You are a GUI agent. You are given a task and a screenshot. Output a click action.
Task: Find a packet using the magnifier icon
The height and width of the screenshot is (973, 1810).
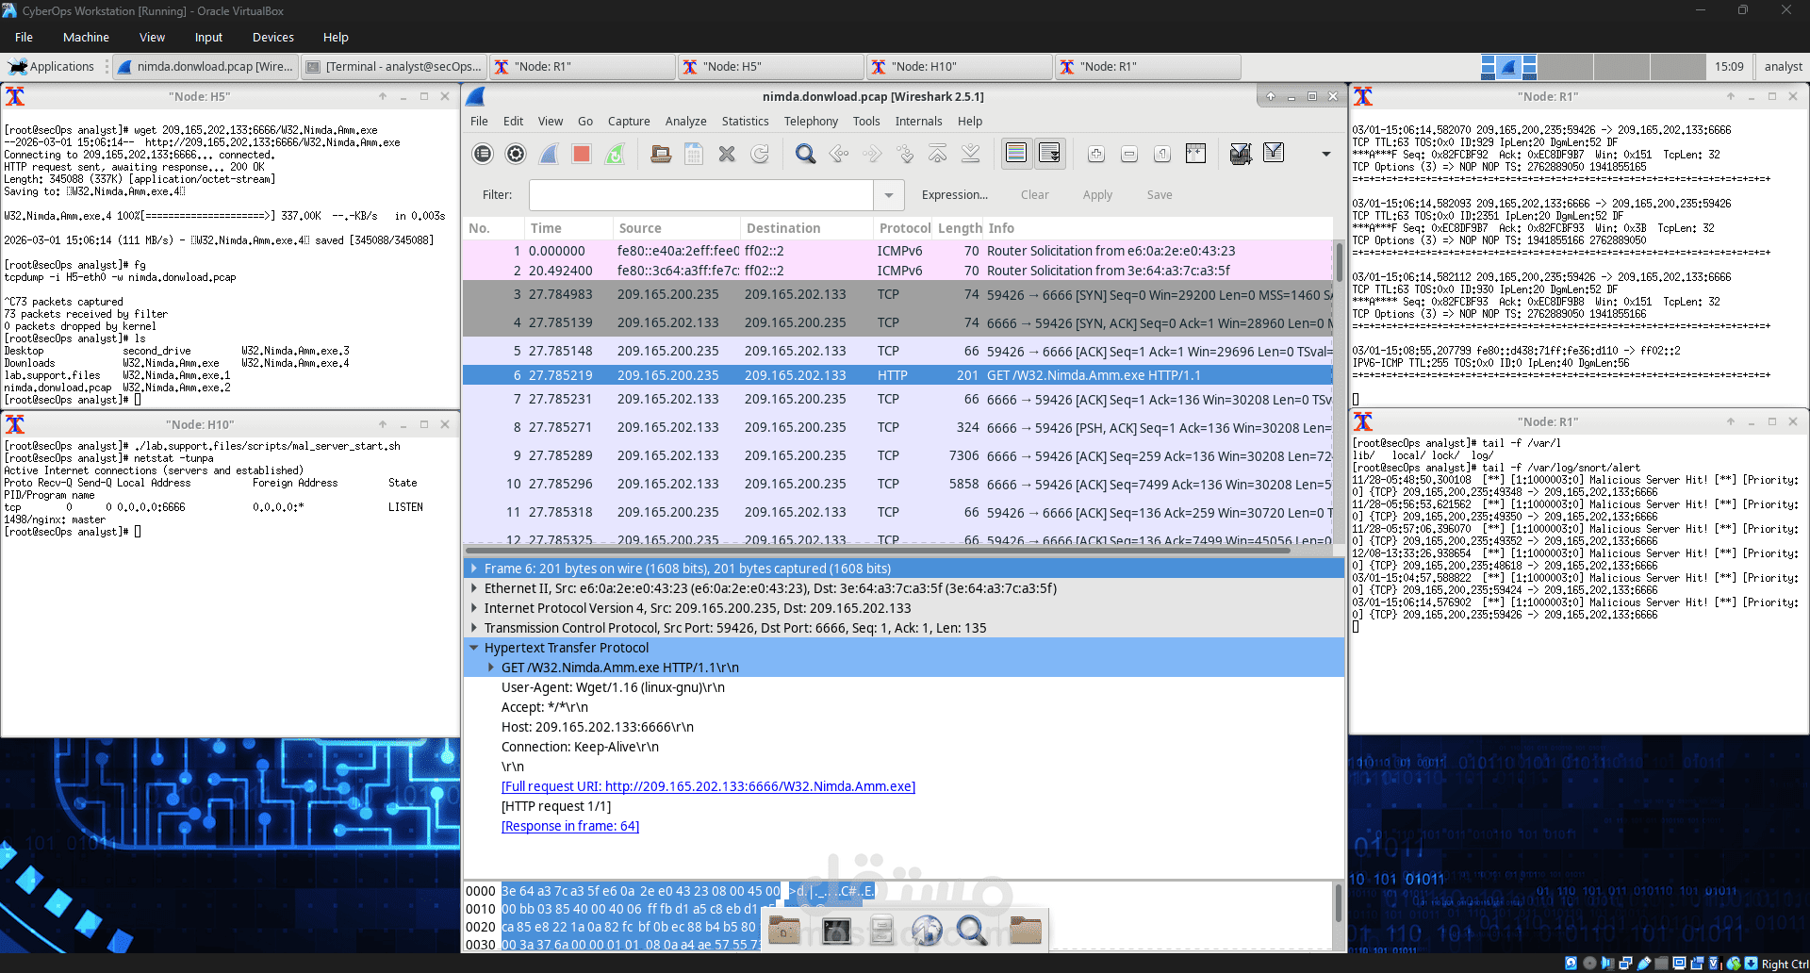point(805,153)
